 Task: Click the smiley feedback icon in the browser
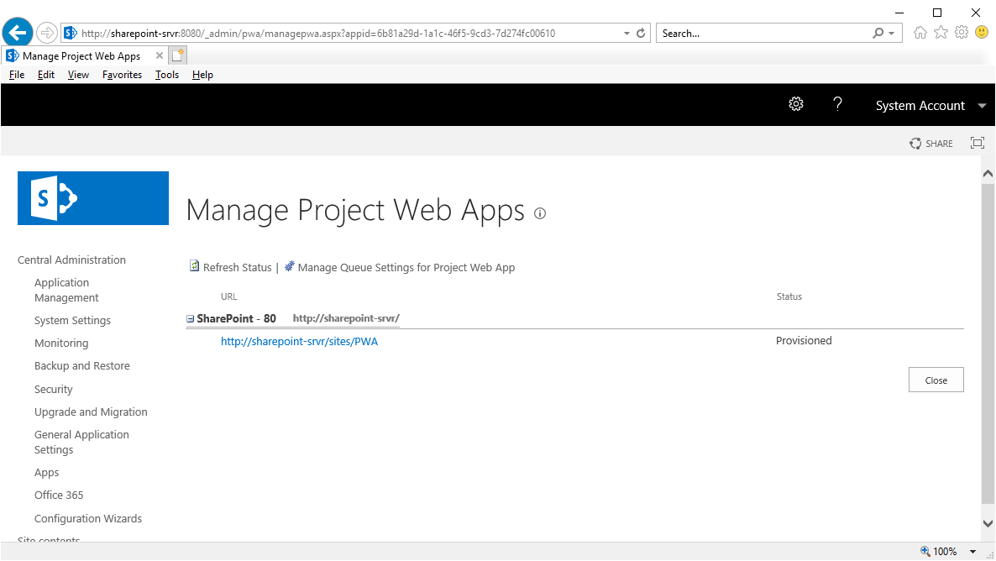coord(981,33)
